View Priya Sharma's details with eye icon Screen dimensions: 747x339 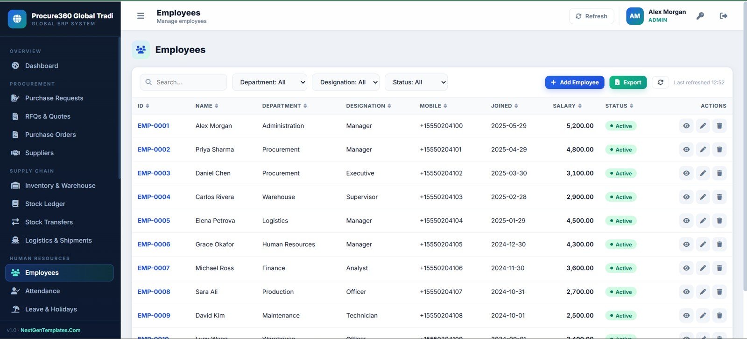[x=686, y=149]
